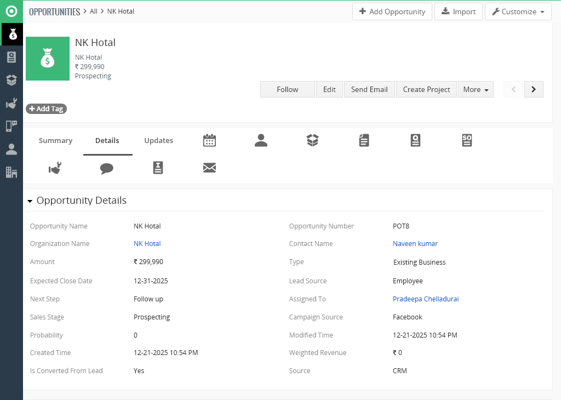Click the Is Converted From Lead value Yes
Screen dimensions: 561x400
click(139, 370)
